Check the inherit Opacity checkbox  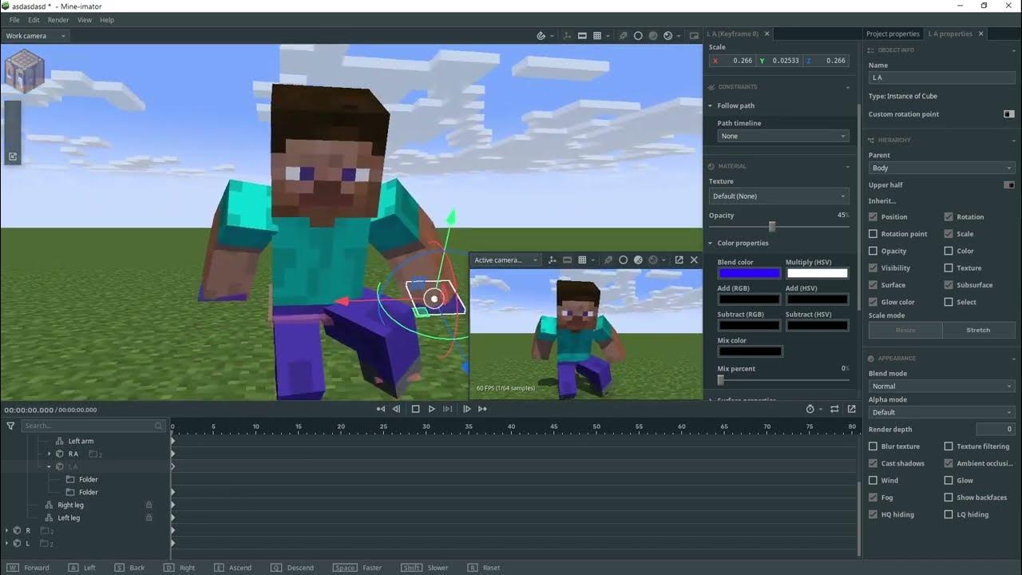[x=873, y=251]
